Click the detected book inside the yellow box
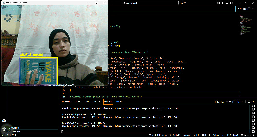Viewport: 257px width, 137px height. tap(39, 71)
